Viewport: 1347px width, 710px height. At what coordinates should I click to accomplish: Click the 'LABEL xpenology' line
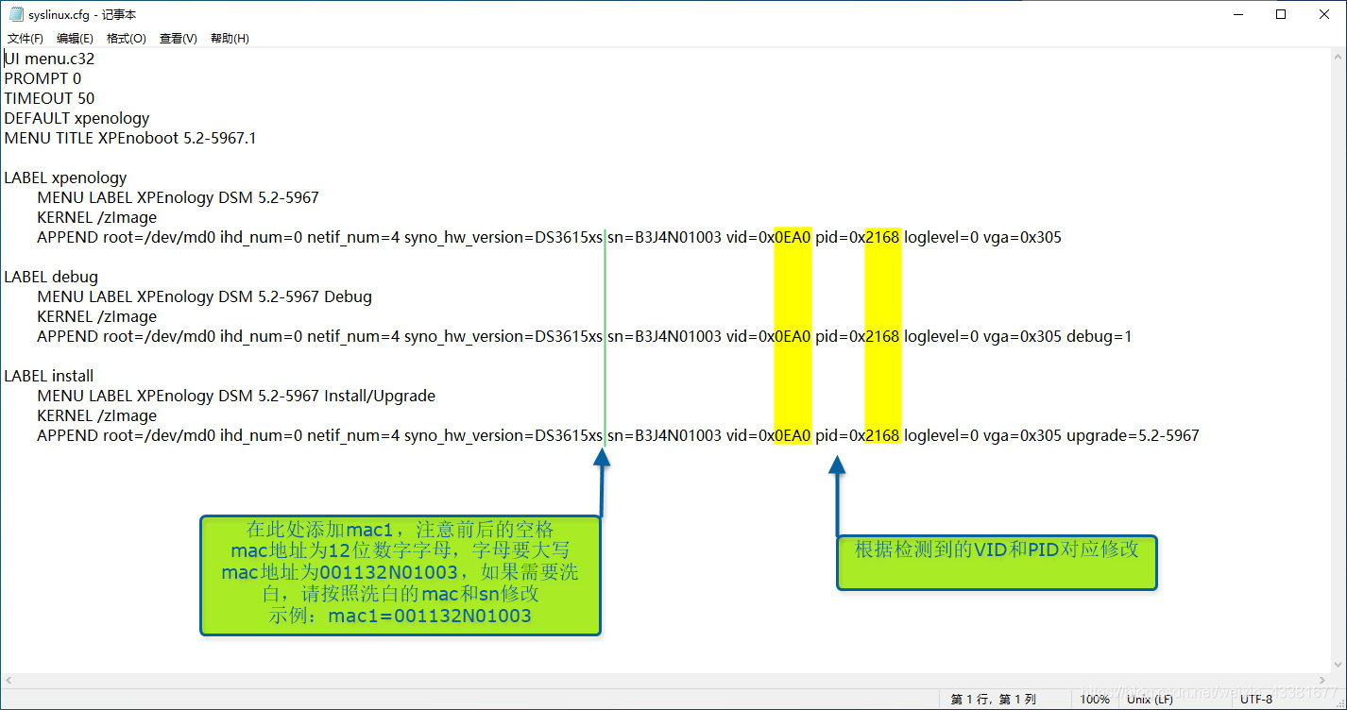pyautogui.click(x=65, y=177)
